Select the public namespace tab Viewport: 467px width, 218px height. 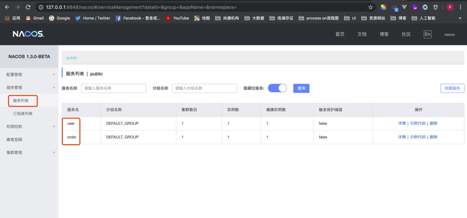pos(72,58)
